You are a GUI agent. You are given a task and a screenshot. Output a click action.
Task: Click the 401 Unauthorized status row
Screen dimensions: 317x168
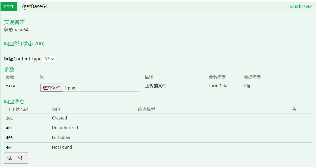(65, 128)
